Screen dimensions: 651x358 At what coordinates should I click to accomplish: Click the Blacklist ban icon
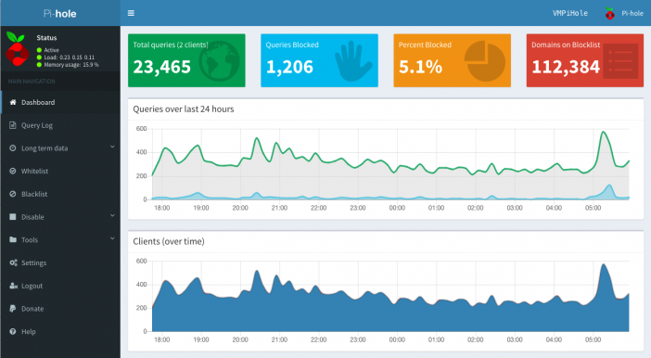coord(13,194)
